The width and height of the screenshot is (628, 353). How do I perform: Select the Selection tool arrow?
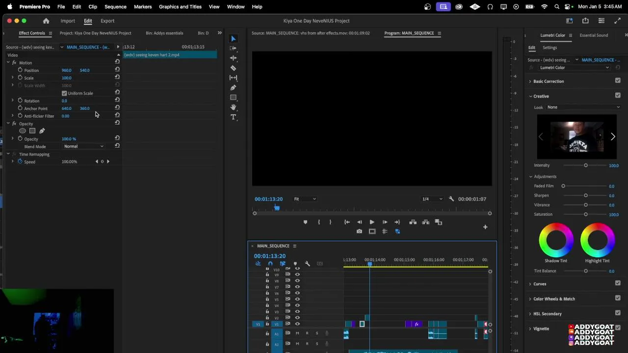(234, 39)
